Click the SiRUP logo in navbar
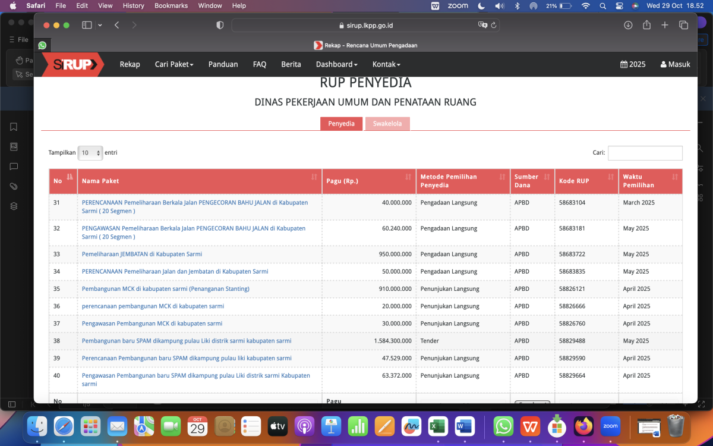Image resolution: width=713 pixels, height=446 pixels. (x=72, y=64)
